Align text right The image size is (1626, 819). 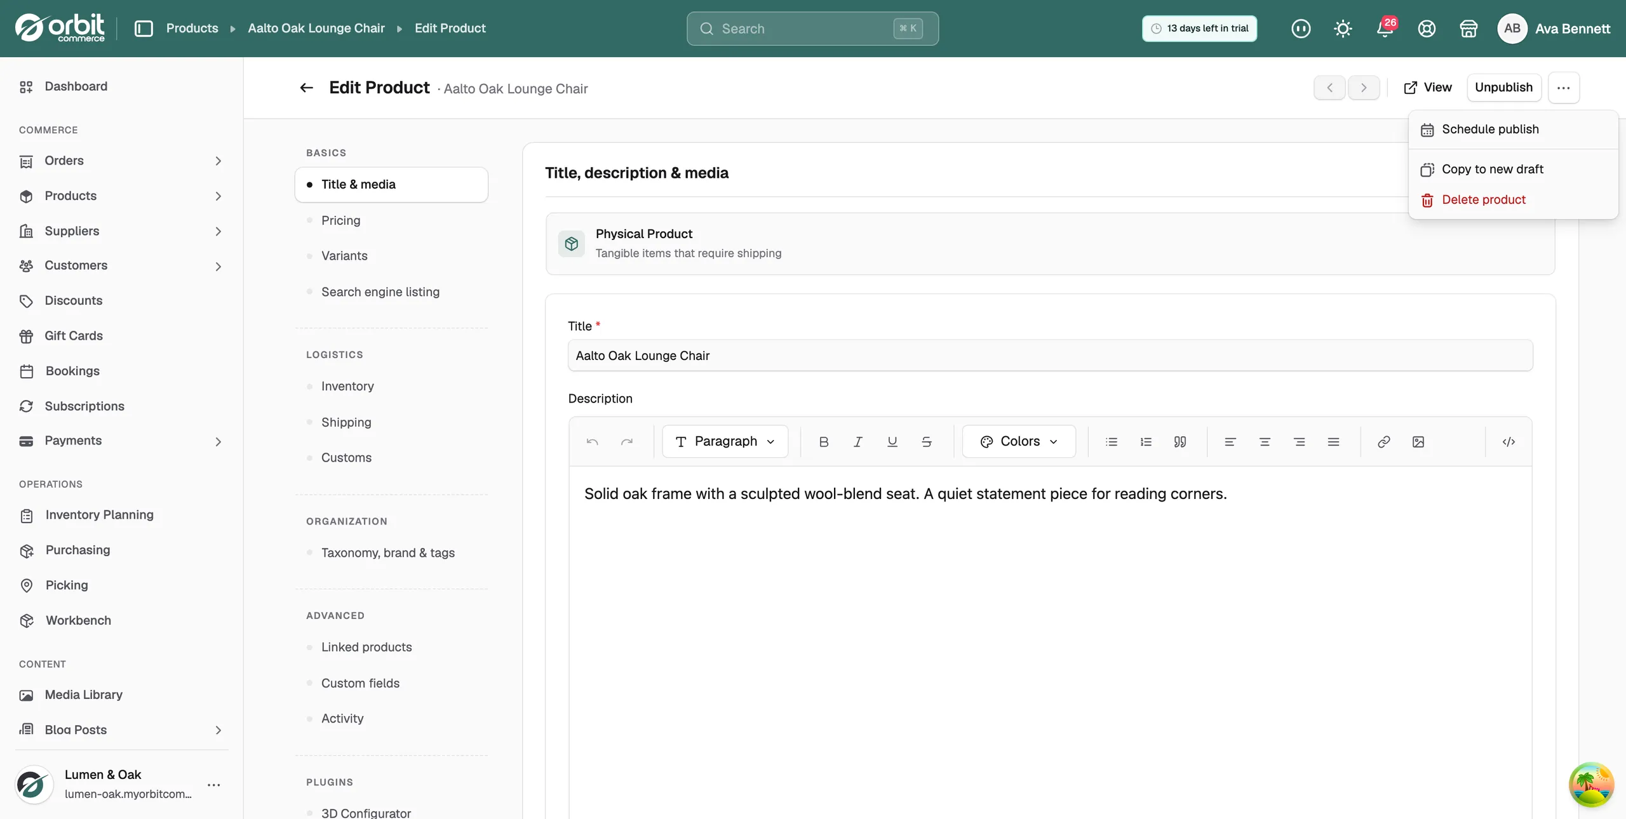[x=1300, y=442]
